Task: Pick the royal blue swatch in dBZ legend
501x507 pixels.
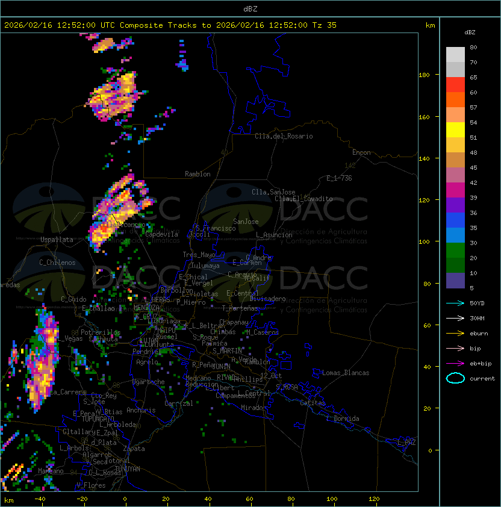Action: (455, 220)
